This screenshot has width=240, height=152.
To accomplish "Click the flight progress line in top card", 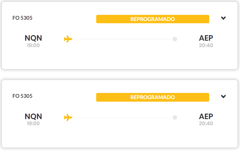I will [122, 39].
